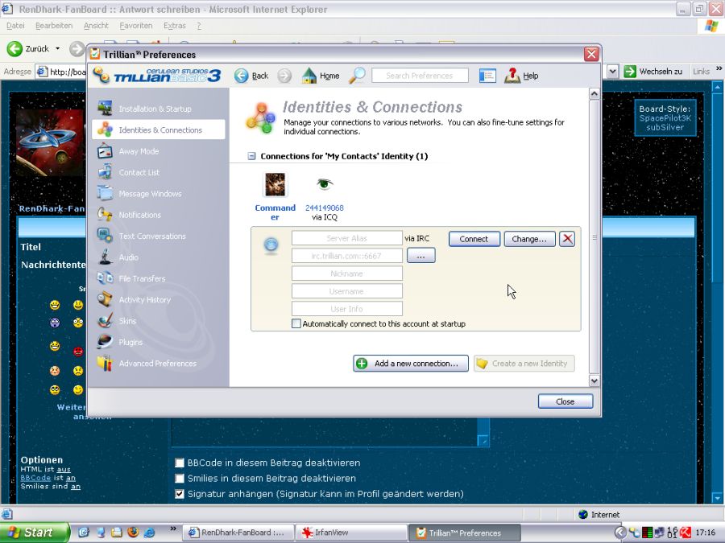Open Internet Explorer address dropdown arrow

point(613,72)
